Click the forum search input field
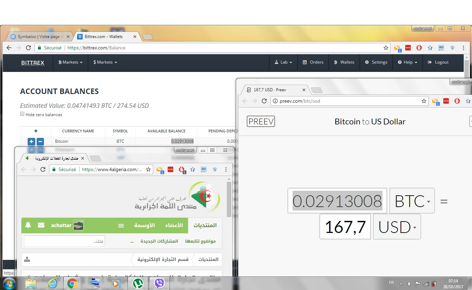 click(64, 241)
